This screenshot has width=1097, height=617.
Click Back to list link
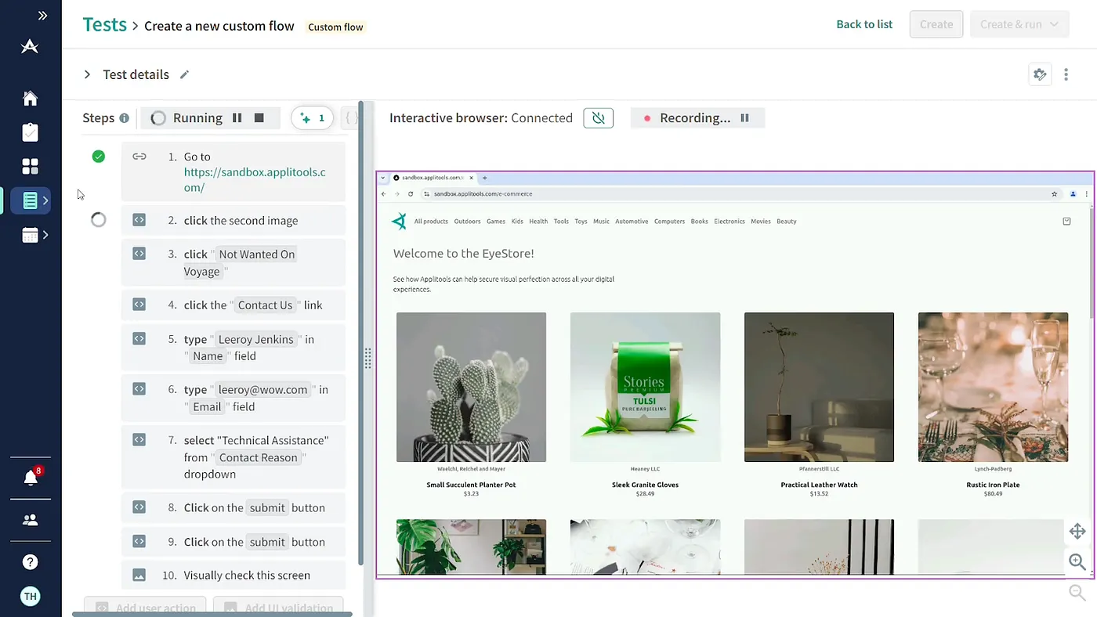864,24
